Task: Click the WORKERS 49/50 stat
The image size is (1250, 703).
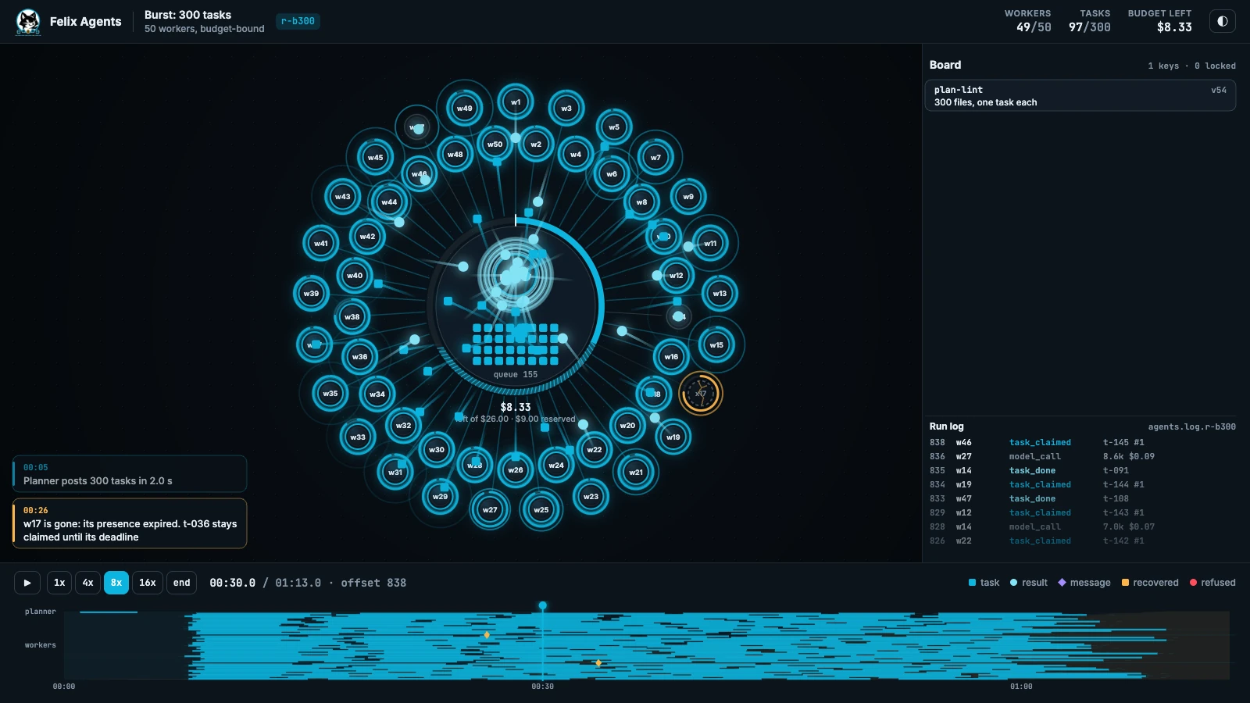Action: tap(1028, 21)
